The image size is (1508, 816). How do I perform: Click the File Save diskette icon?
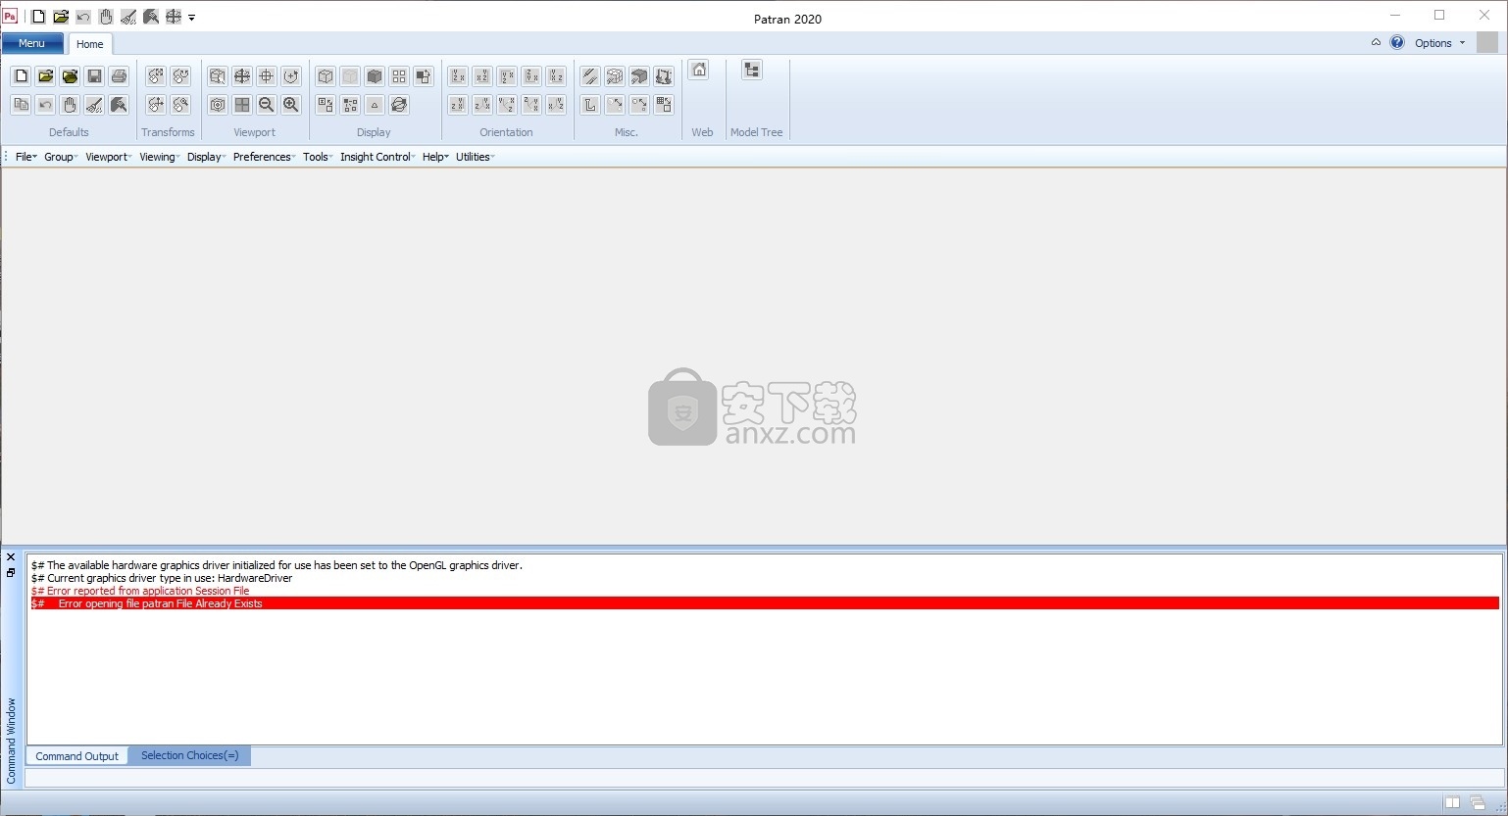[x=94, y=76]
